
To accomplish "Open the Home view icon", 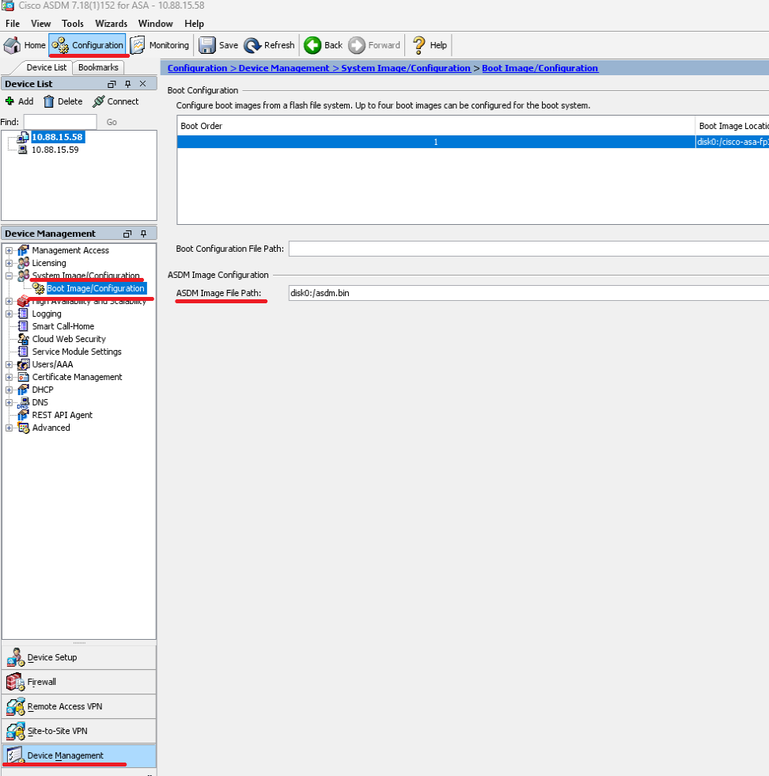I will [x=13, y=45].
